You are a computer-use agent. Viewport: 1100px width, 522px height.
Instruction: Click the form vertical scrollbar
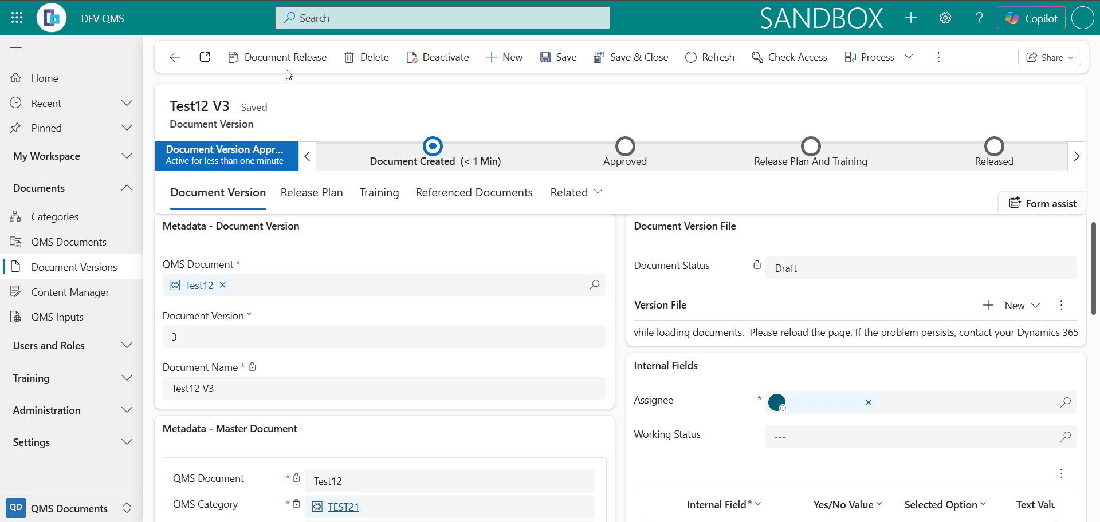[1093, 268]
